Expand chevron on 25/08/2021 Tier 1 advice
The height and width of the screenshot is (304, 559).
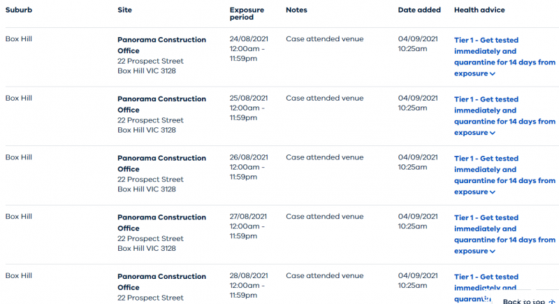[x=493, y=133]
